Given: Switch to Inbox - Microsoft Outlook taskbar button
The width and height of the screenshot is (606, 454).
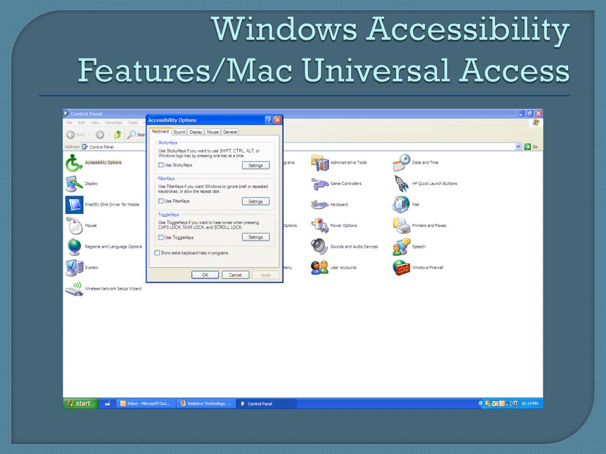Looking at the screenshot, I should click(146, 403).
